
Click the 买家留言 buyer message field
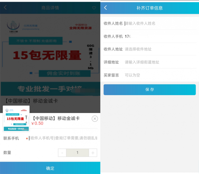click(x=160, y=75)
